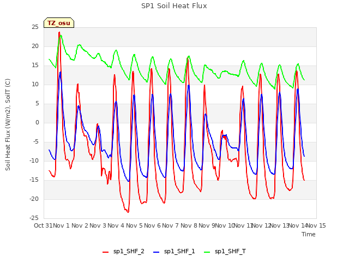Click the Nov 8 x-axis tick label
Screen dimensions: 349x262
tap(189, 225)
